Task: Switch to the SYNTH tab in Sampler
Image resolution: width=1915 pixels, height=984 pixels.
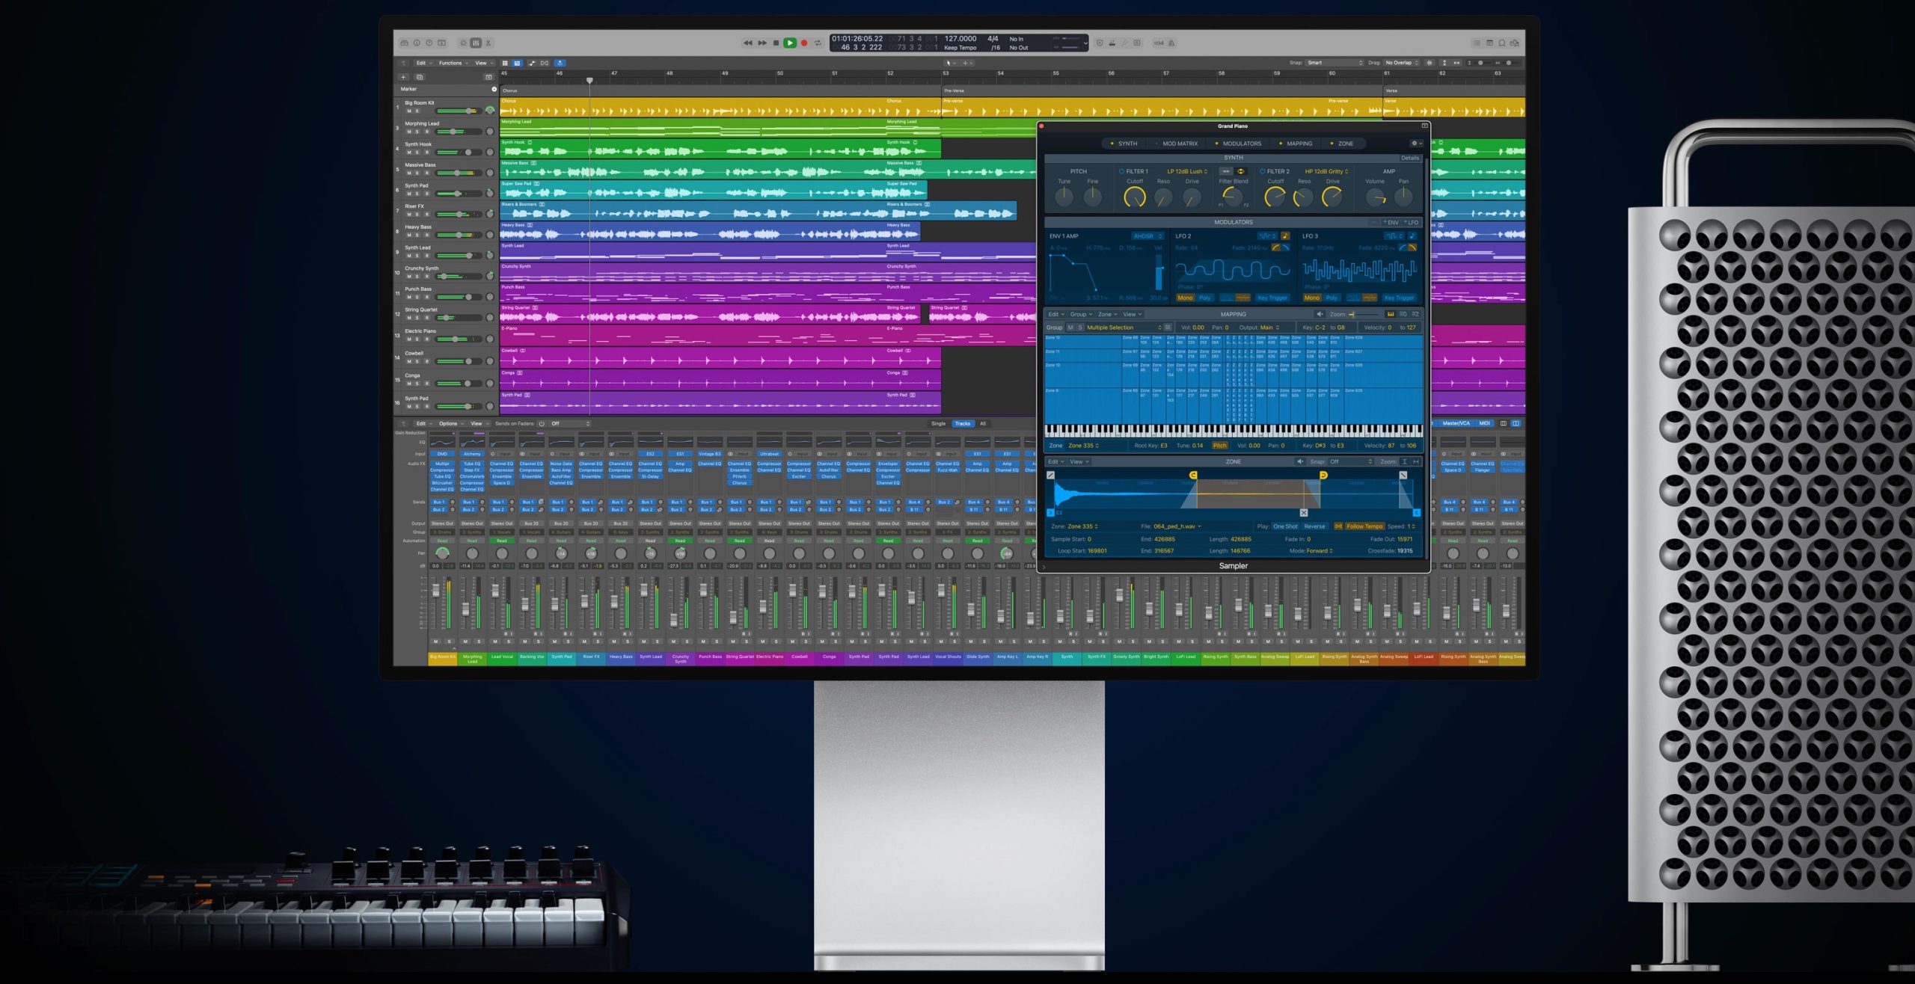Action: [1124, 144]
